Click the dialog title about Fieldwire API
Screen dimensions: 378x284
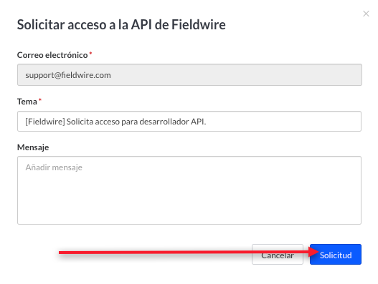pyautogui.click(x=121, y=24)
